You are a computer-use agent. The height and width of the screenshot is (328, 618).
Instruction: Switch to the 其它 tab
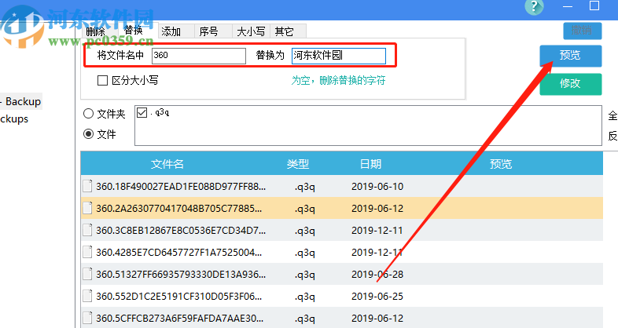click(x=285, y=31)
